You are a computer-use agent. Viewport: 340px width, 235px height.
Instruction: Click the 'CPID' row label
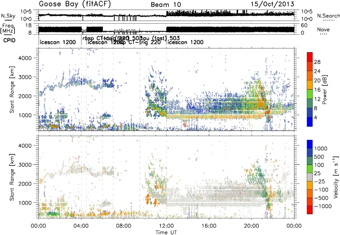[9, 40]
